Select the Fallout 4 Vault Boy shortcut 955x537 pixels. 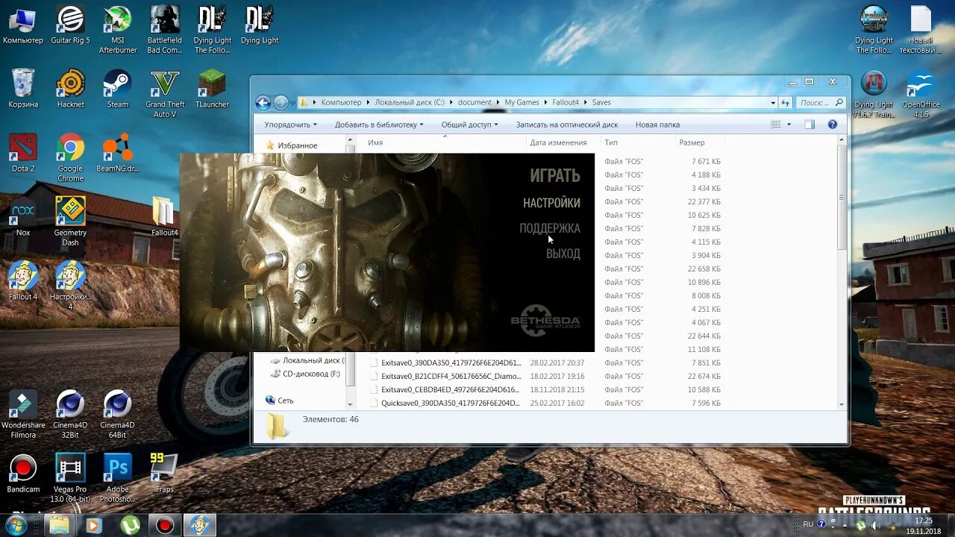[23, 281]
